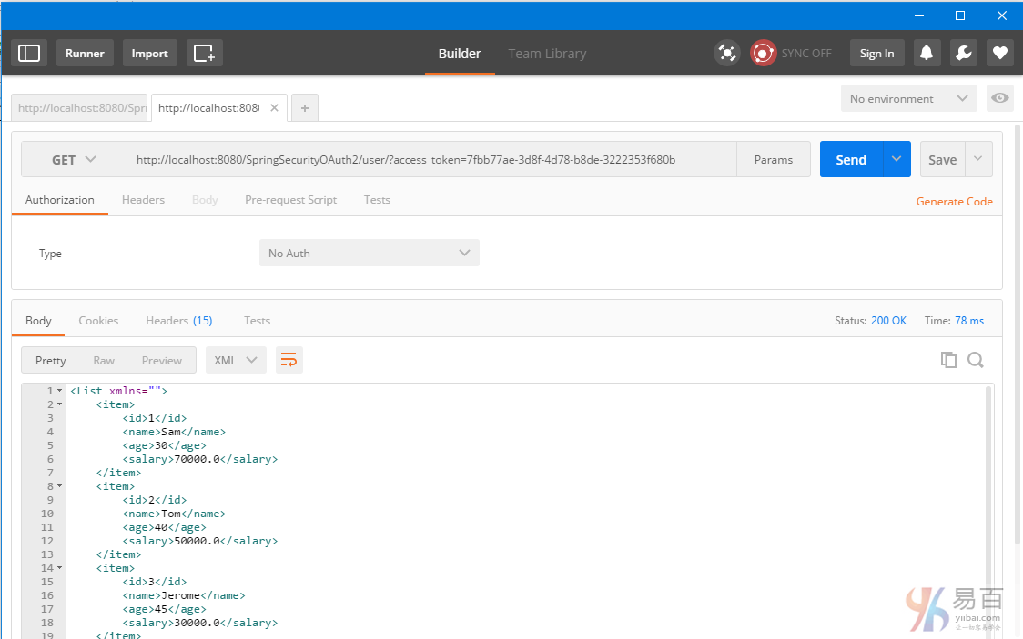The height and width of the screenshot is (639, 1023).
Task: Open response Cookies tab
Action: (x=98, y=321)
